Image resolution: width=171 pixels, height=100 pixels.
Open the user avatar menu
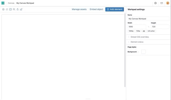[168, 3]
